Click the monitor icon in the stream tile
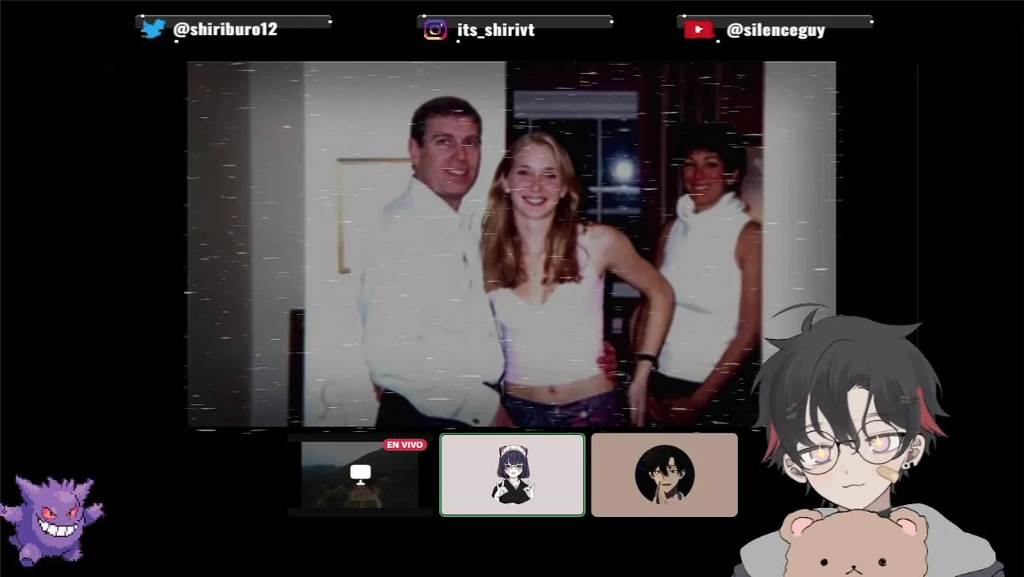Viewport: 1024px width, 577px height. click(361, 474)
